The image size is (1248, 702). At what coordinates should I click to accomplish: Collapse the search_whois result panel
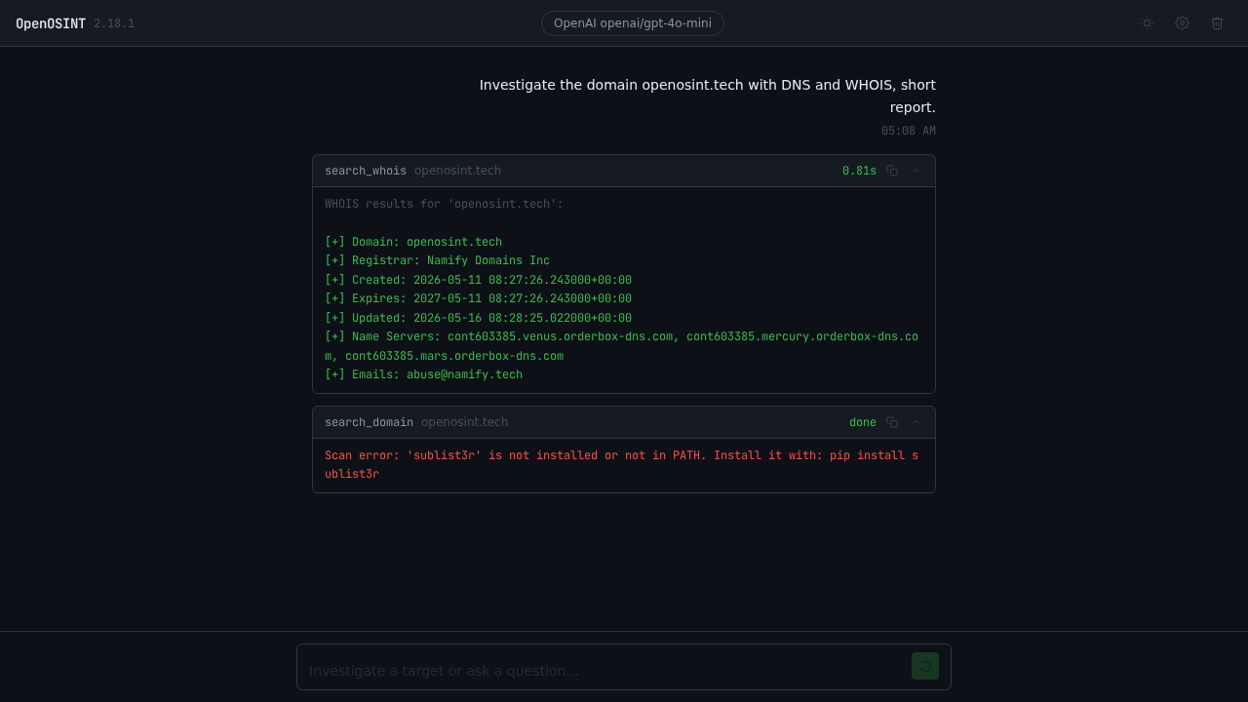coord(916,171)
